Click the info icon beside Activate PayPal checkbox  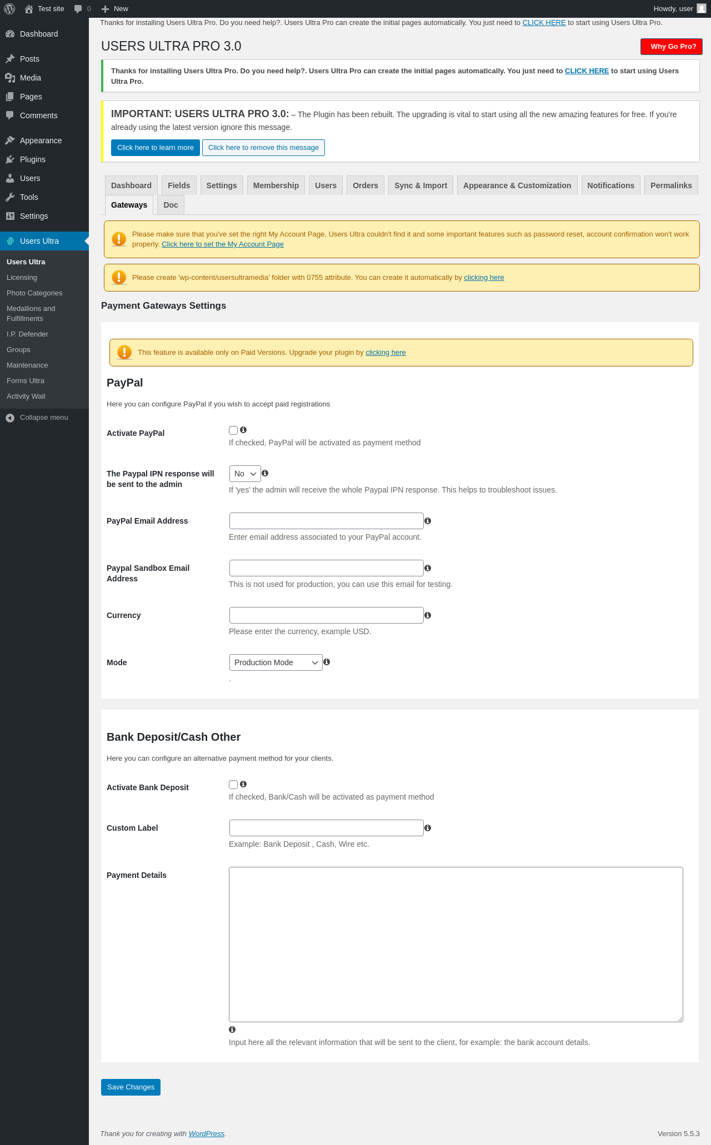point(243,430)
